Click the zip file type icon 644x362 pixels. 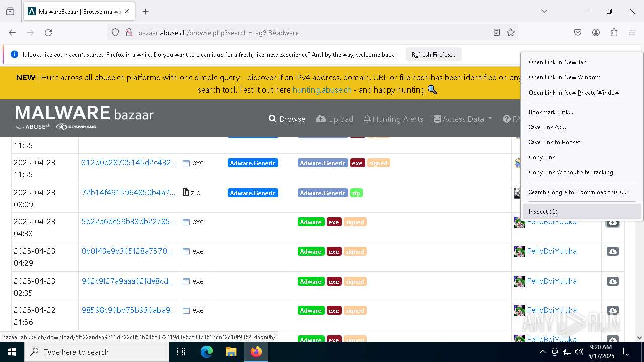click(186, 193)
